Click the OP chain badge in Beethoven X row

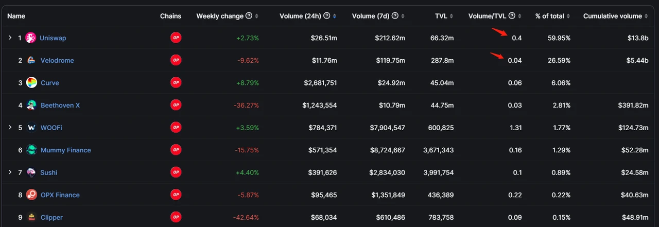pyautogui.click(x=176, y=105)
